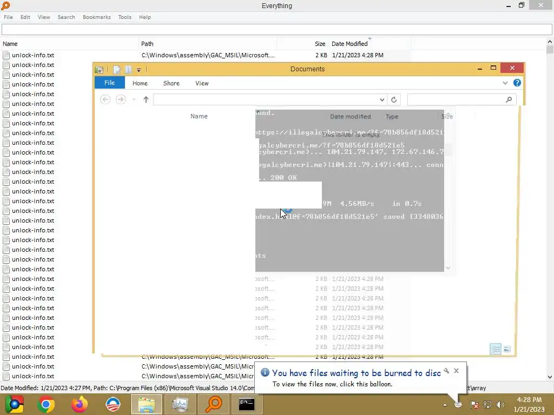Sort results by Date Modified column
554x415 pixels.
370,44
